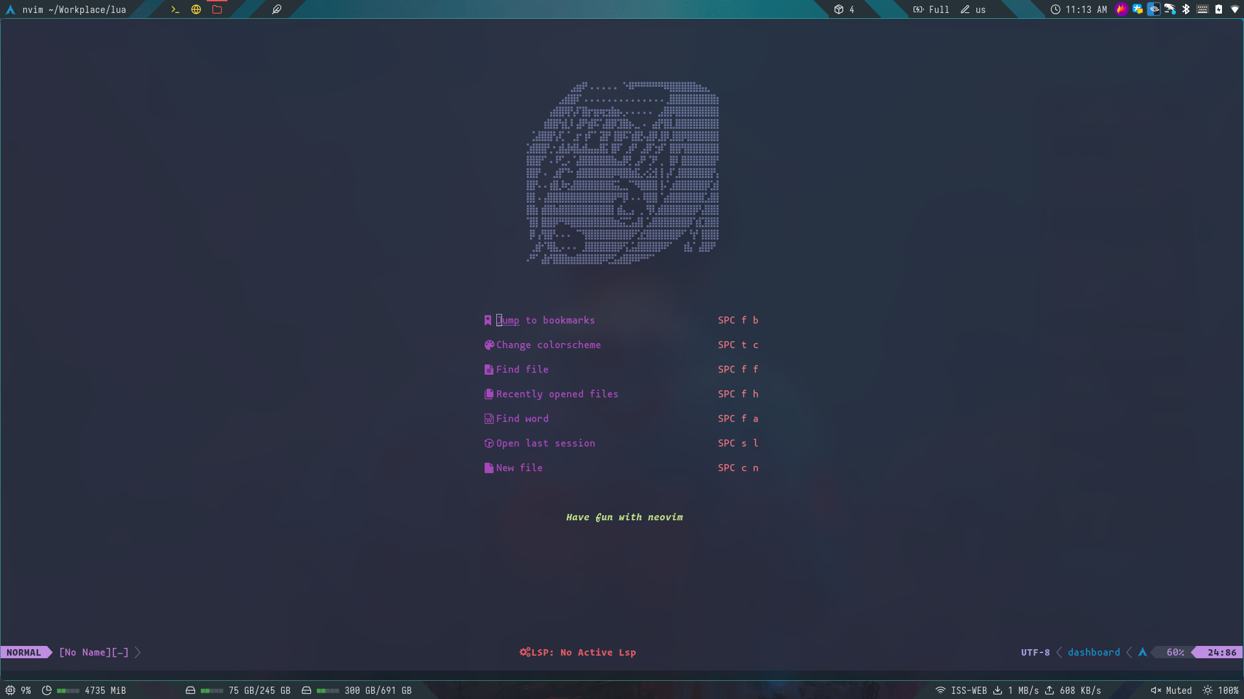Screen dimensions: 1244x699
Task: Select the Find word menu entry
Action: tap(522, 419)
